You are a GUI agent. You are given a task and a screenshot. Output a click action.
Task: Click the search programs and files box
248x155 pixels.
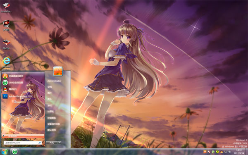23,143
